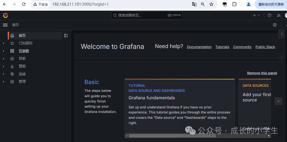The image size is (287, 142).
Task: Click the dark extension icon beside puzzle icon
Action: click(x=225, y=5)
